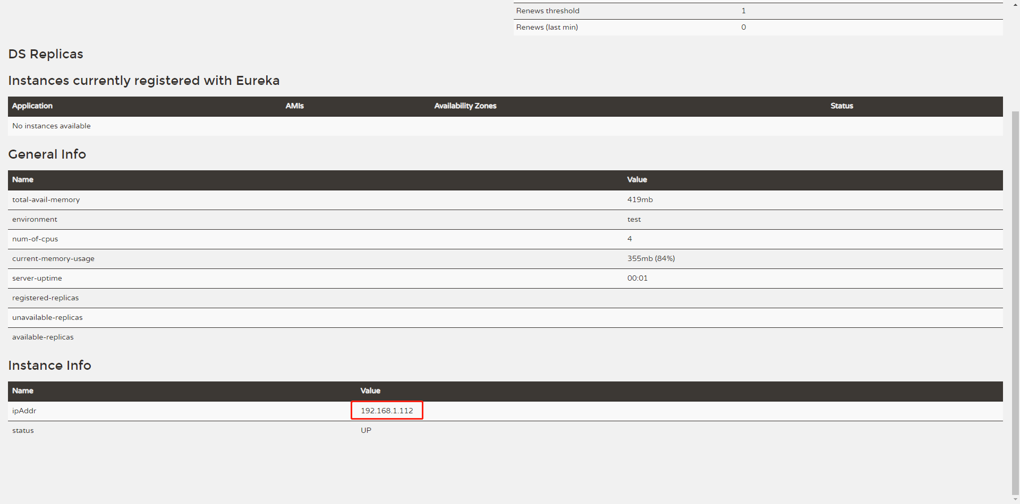Click the Application column header
The height and width of the screenshot is (504, 1020).
click(x=32, y=106)
